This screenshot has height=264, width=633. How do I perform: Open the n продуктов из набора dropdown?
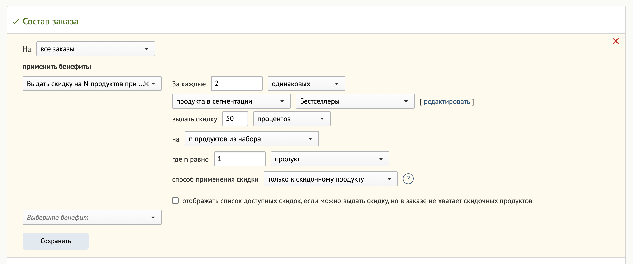251,139
